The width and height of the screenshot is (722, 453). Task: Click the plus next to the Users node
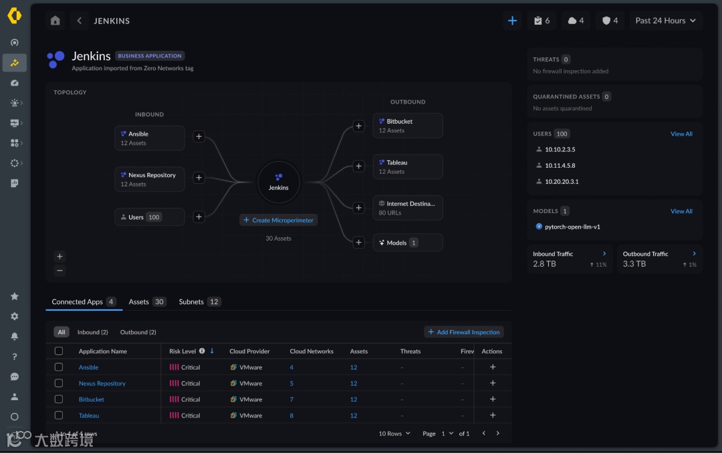click(199, 217)
